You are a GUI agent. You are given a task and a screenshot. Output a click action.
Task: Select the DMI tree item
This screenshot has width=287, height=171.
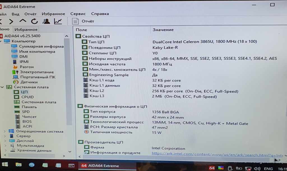24,57
